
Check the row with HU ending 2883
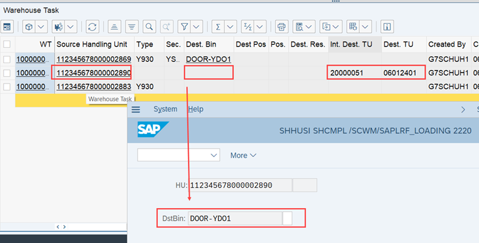pyautogui.click(x=7, y=87)
